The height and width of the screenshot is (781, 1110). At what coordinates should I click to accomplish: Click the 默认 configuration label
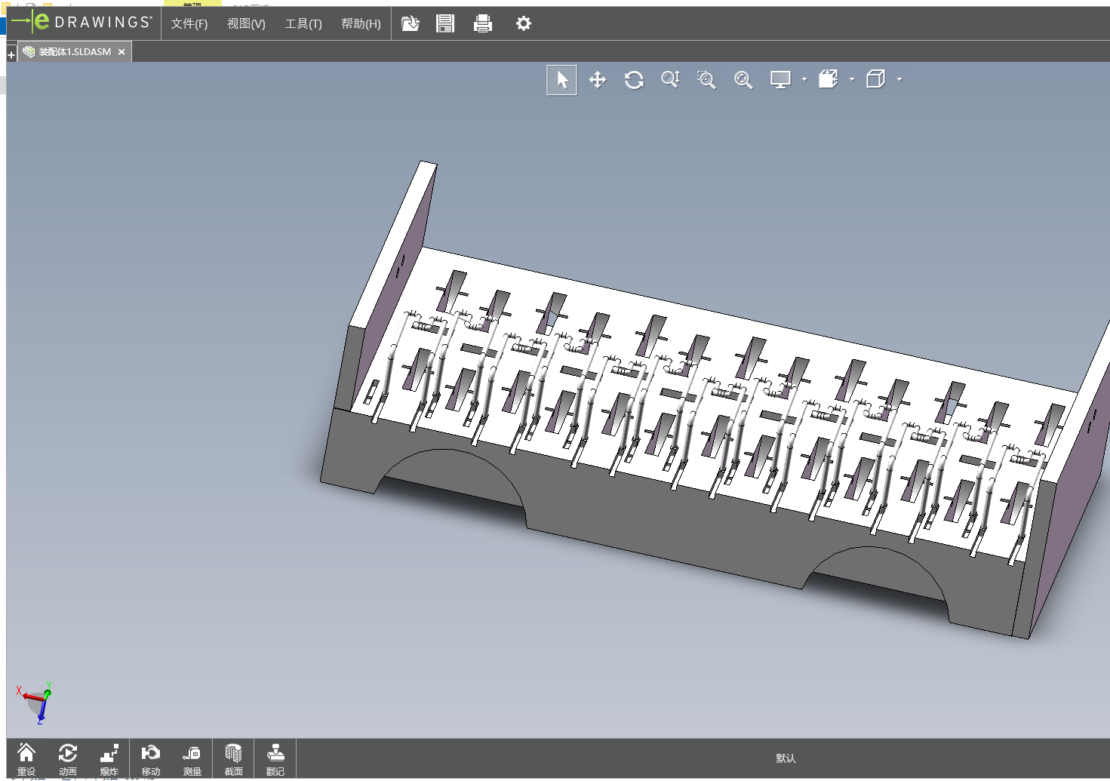pyautogui.click(x=786, y=758)
